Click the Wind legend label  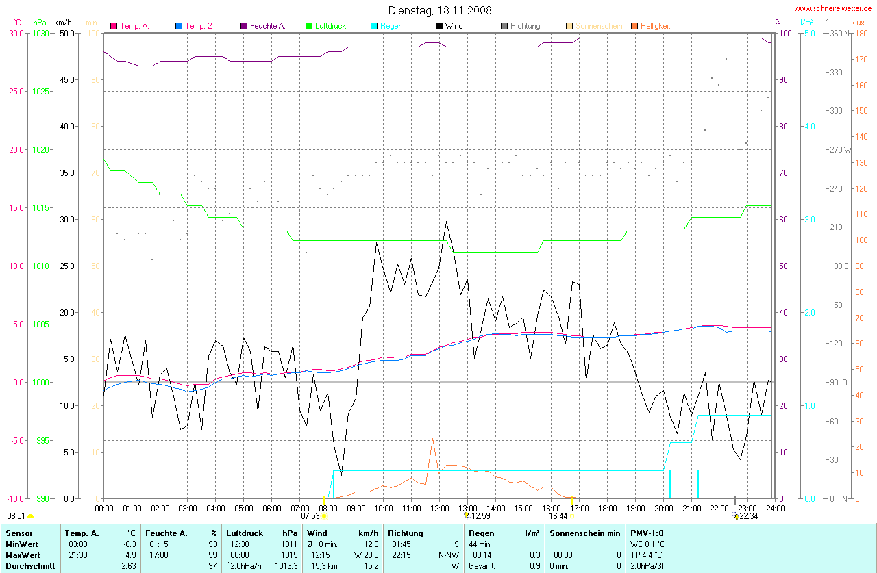coord(454,26)
